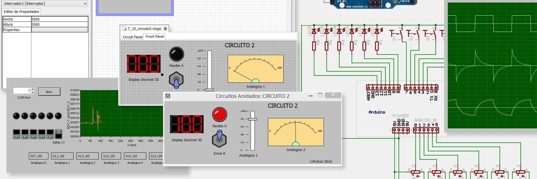This screenshot has height=179, width=537.
Task: Click the J.M.Ruiz 2016 credit text
Action: pyautogui.click(x=321, y=162)
